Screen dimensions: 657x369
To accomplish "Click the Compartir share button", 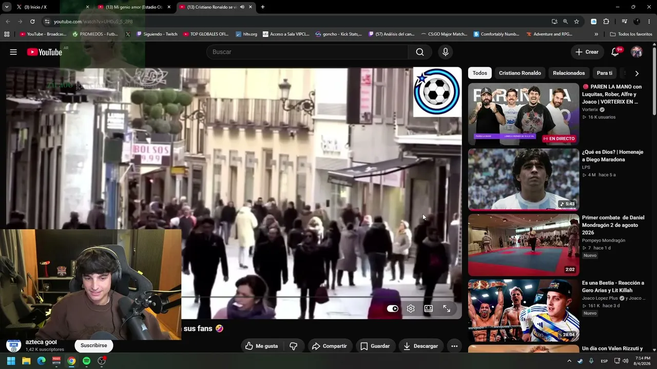I will (x=330, y=346).
